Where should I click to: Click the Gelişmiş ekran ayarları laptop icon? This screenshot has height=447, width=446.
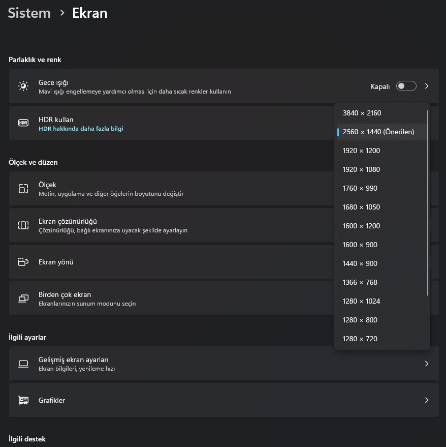(x=23, y=364)
